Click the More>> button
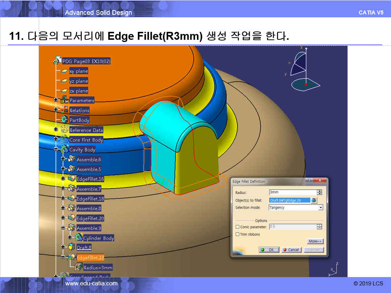 (315, 241)
